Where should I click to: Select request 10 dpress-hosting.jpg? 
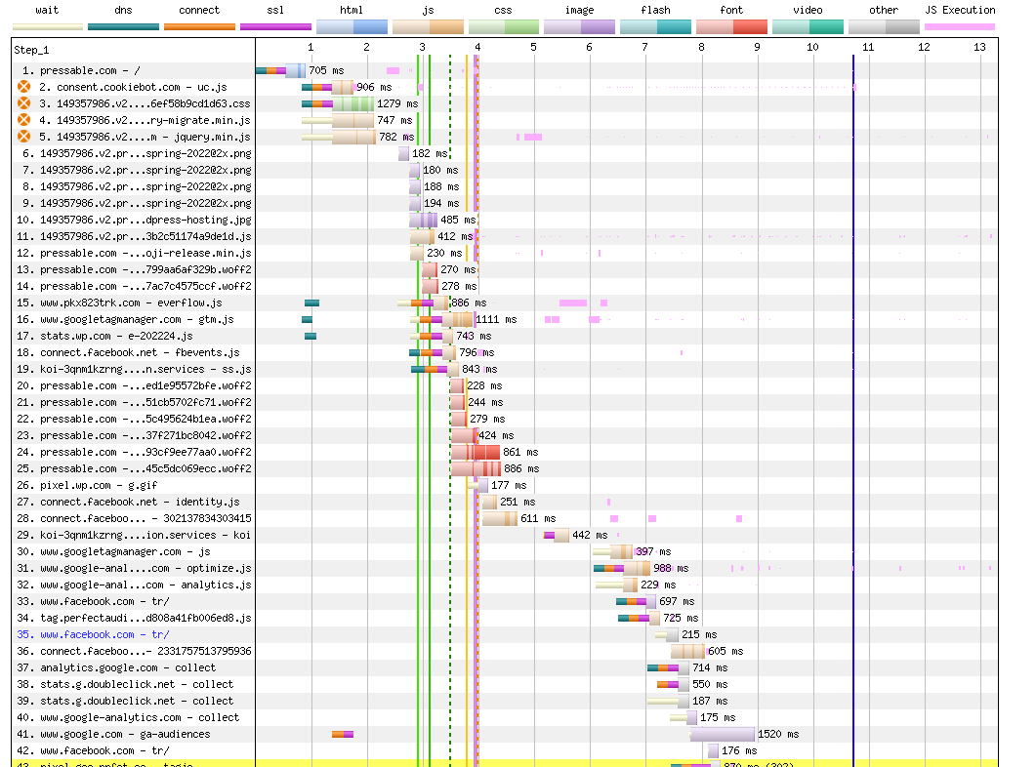point(134,220)
